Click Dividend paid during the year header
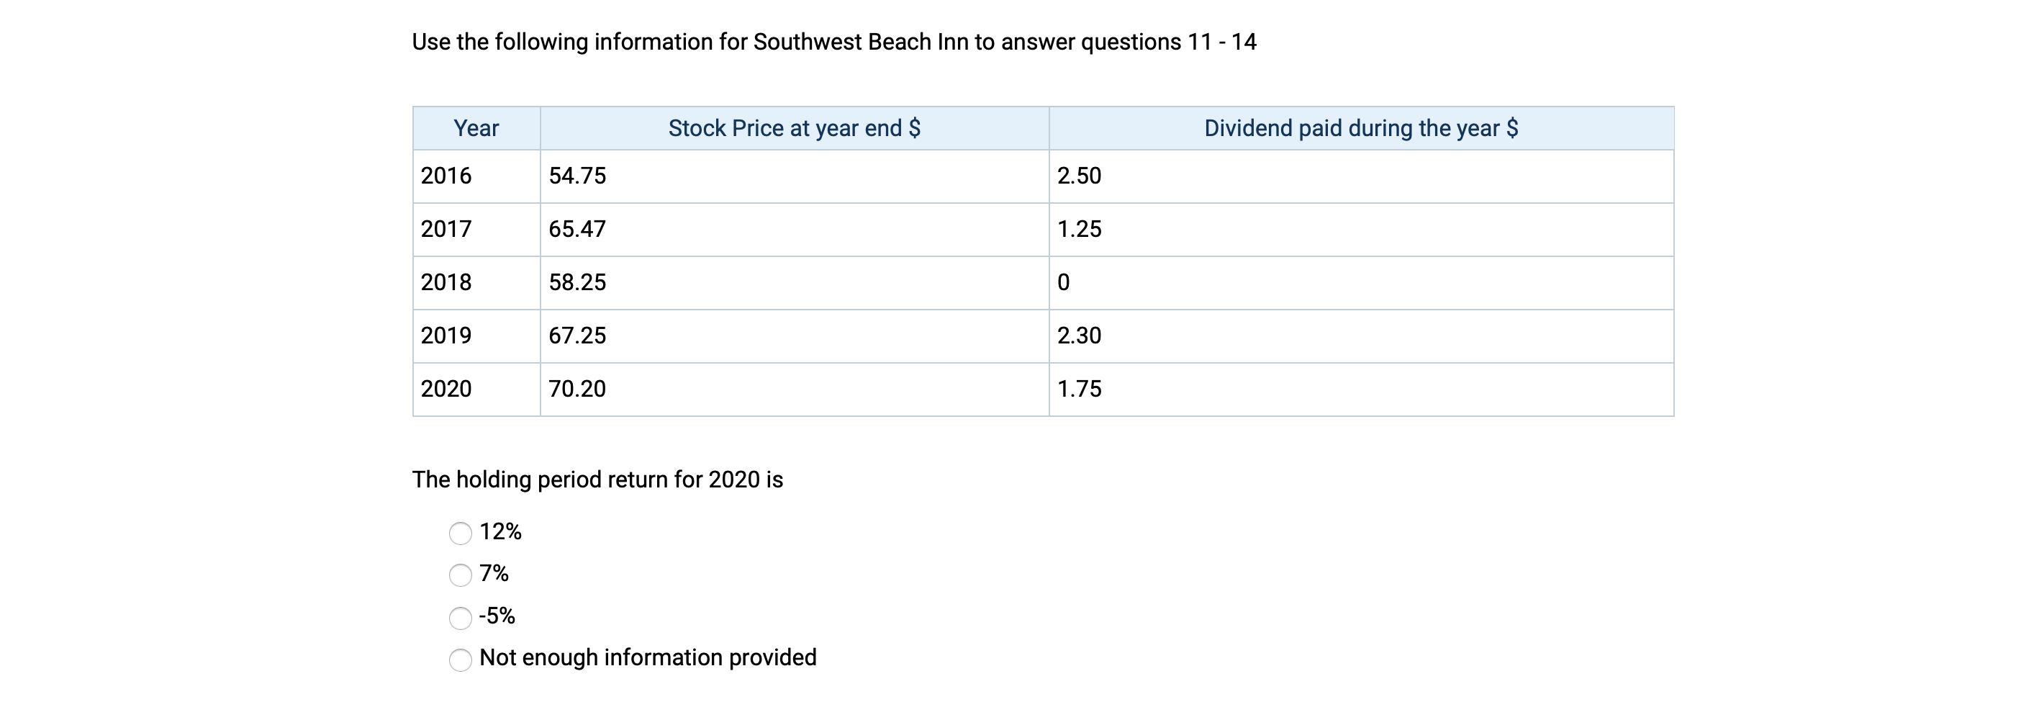The height and width of the screenshot is (702, 2021). [x=1361, y=128]
